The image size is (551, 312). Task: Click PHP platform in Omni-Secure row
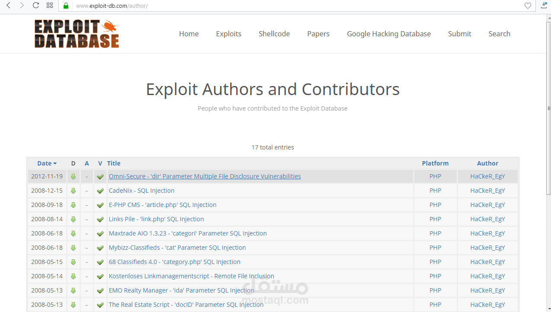coord(435,176)
